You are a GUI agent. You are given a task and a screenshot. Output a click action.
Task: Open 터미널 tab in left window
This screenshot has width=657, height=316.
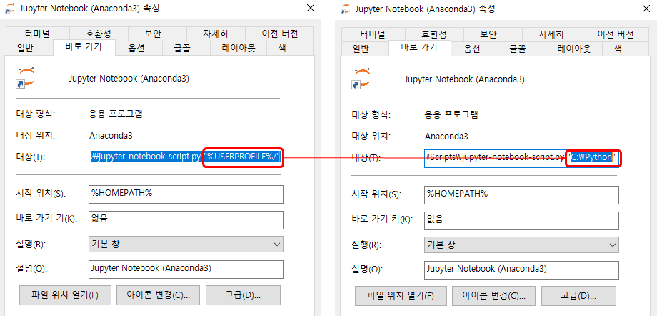point(38,34)
